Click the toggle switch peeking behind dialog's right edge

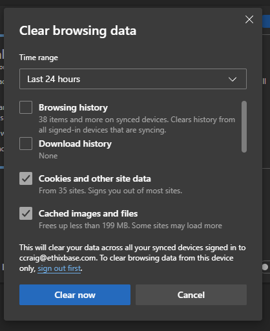click(266, 267)
